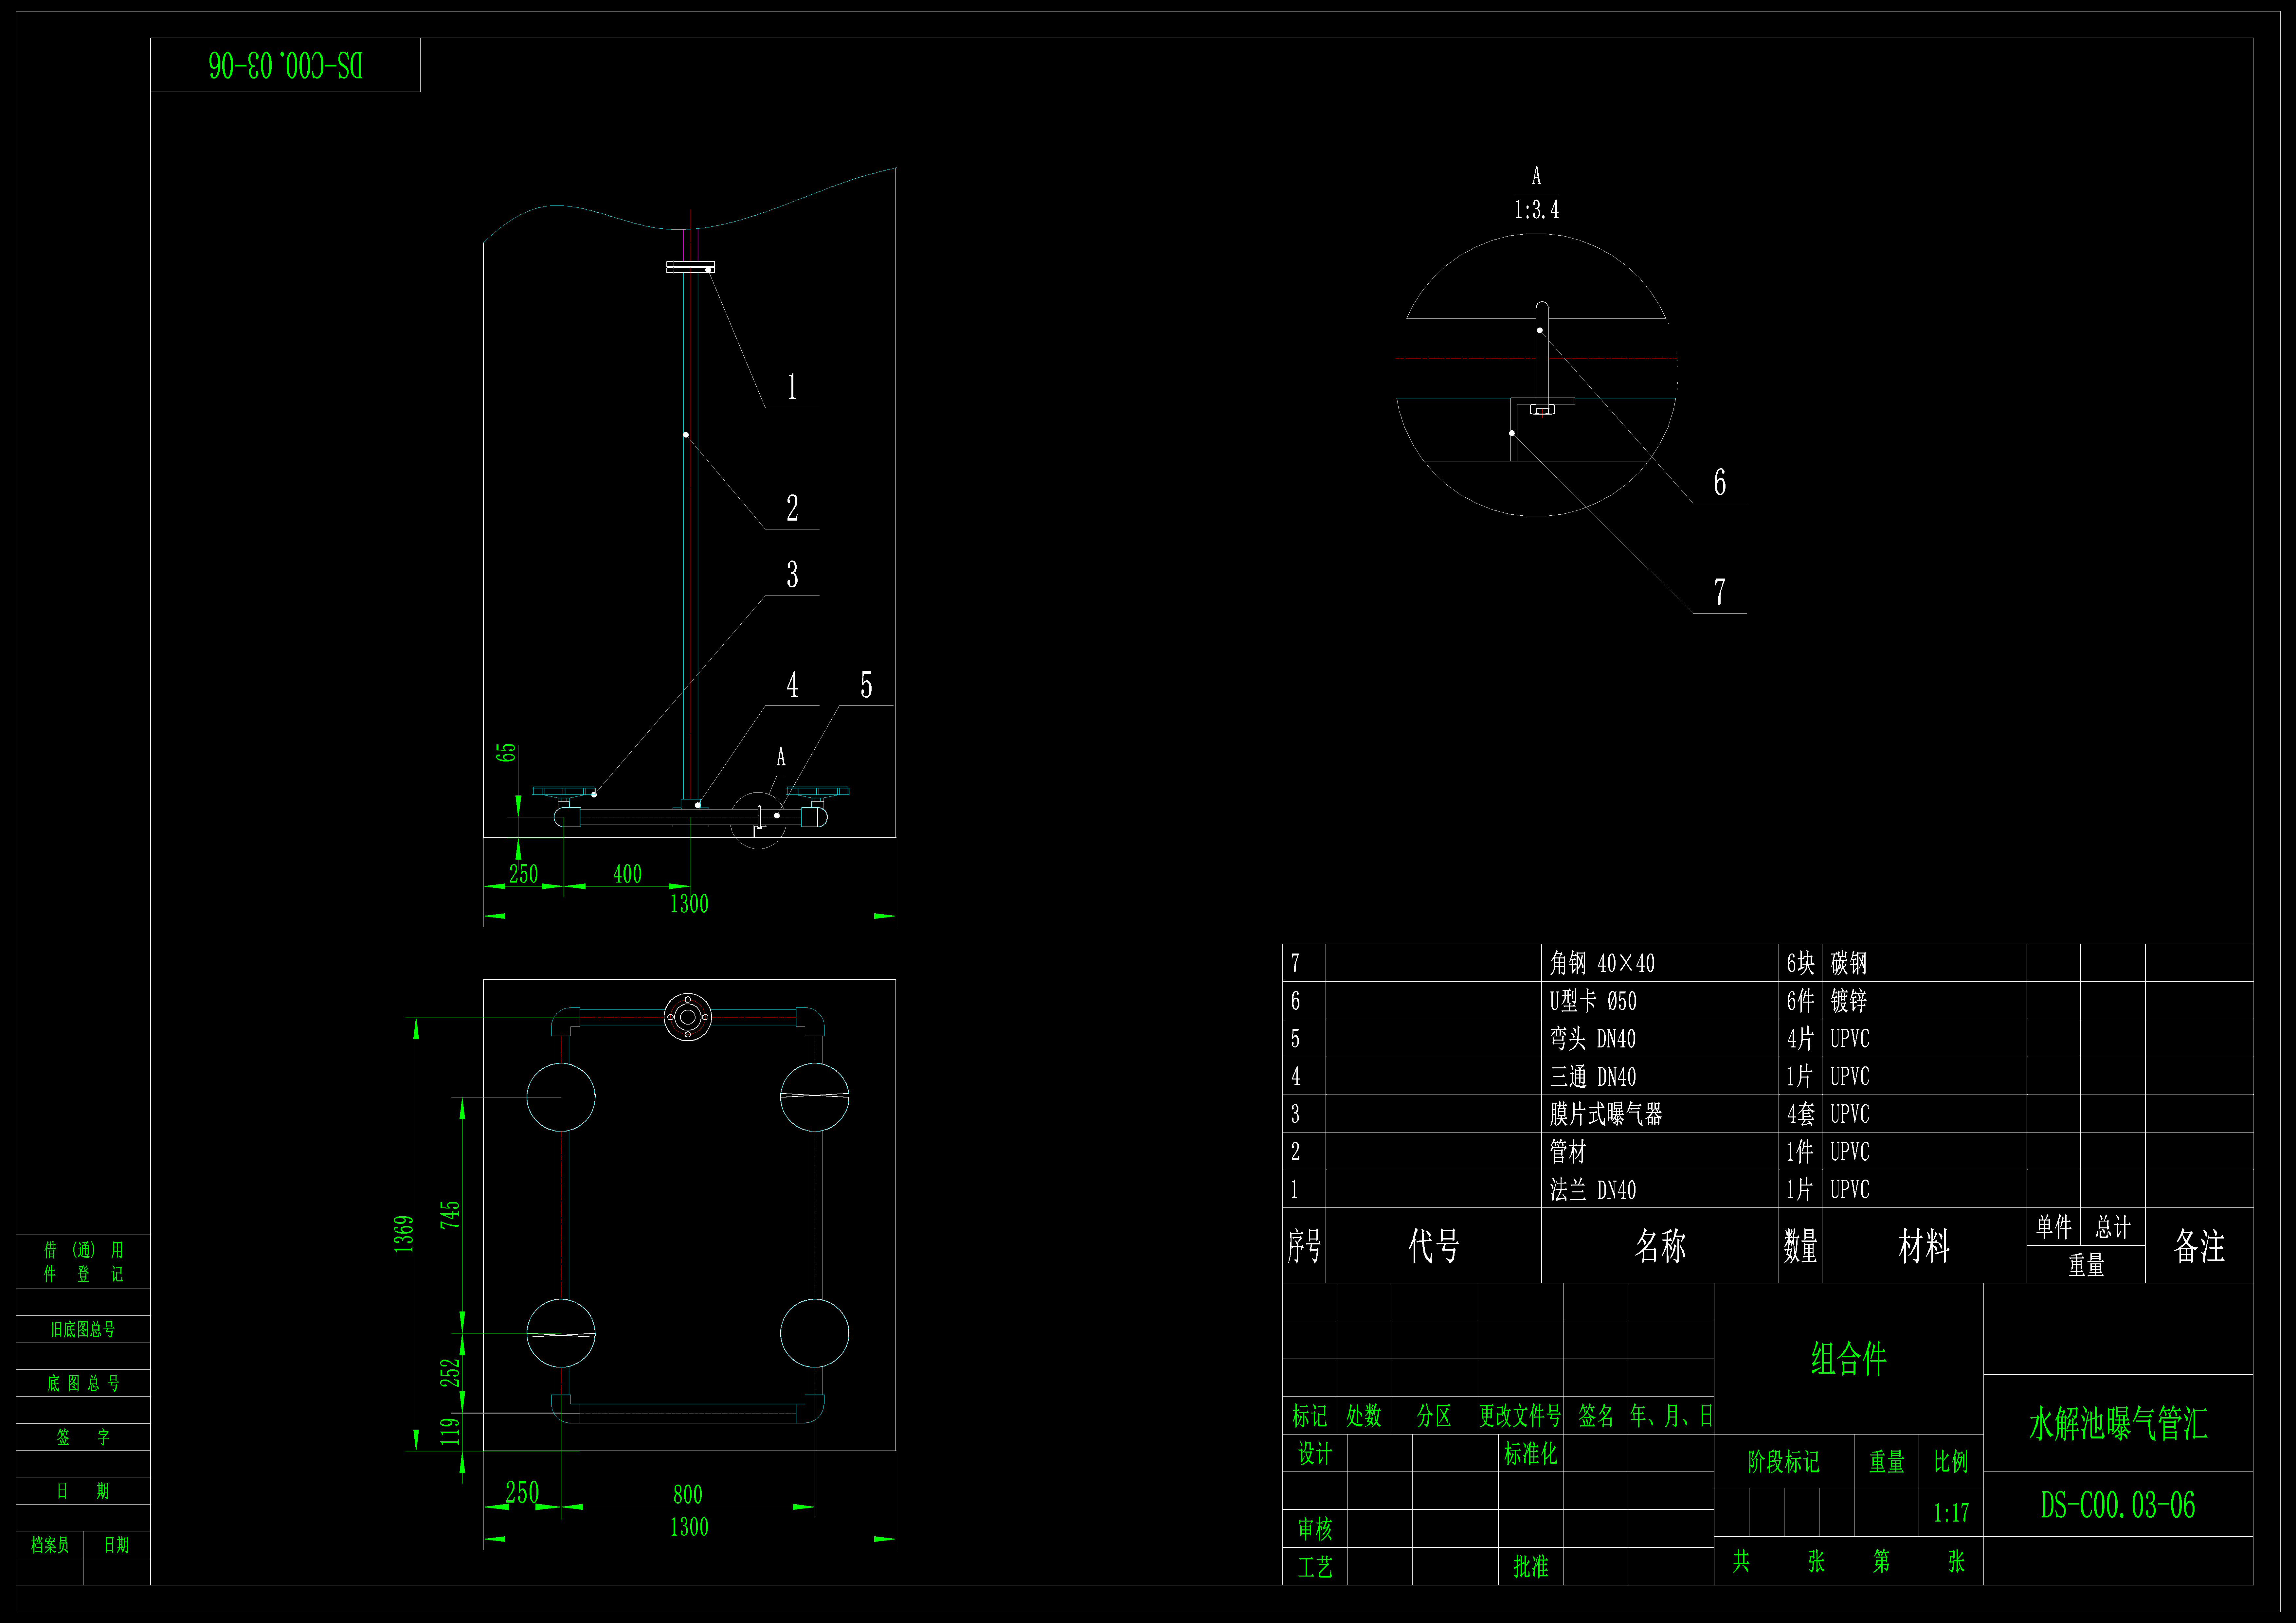Viewport: 2296px width, 1623px height.
Task: Click the "分区" revision header
Action: (x=1434, y=1416)
